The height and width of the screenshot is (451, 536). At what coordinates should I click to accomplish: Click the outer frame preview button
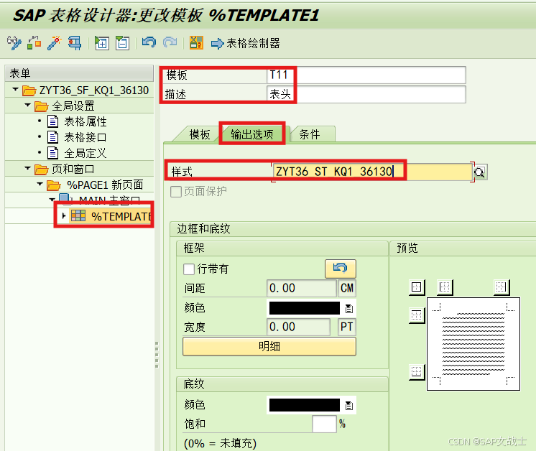click(417, 287)
